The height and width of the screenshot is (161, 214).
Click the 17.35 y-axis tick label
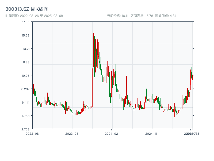point(26,23)
